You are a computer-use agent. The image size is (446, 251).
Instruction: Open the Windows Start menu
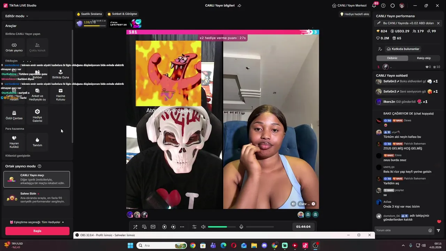pyautogui.click(x=130, y=245)
